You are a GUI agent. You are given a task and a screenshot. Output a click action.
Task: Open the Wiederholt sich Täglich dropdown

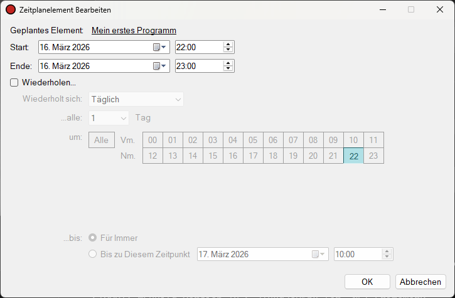136,99
